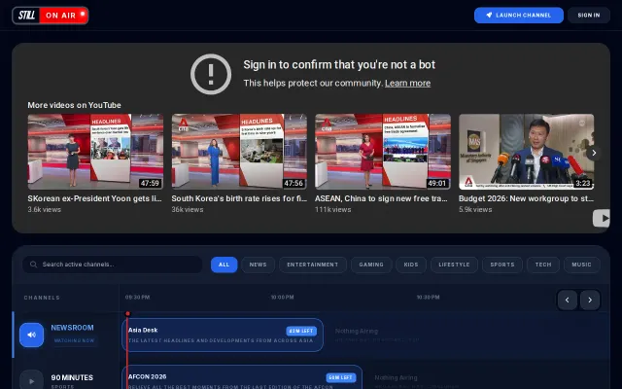The width and height of the screenshot is (622, 389).
Task: Select the News filter tab
Action: (258, 265)
